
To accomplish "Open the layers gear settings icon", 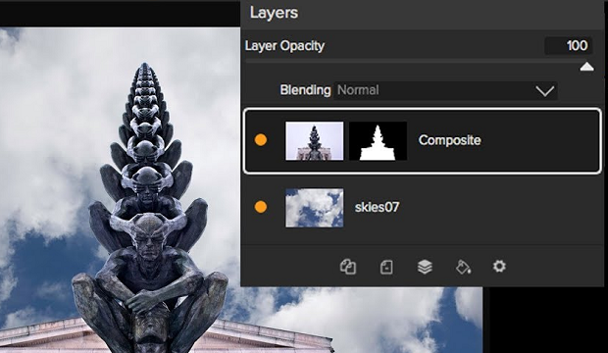I will (499, 267).
